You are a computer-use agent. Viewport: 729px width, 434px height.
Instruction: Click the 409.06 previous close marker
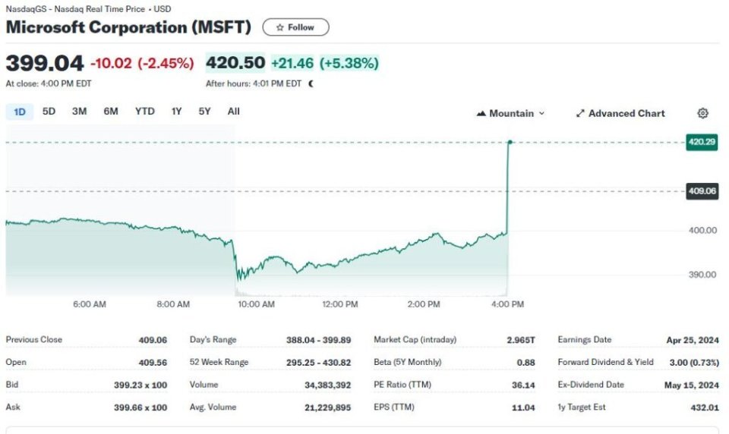(701, 191)
